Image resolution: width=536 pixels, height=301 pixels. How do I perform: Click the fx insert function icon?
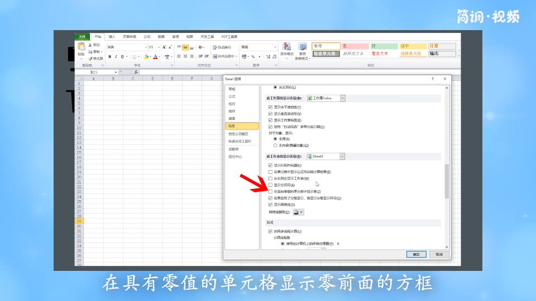coord(136,72)
